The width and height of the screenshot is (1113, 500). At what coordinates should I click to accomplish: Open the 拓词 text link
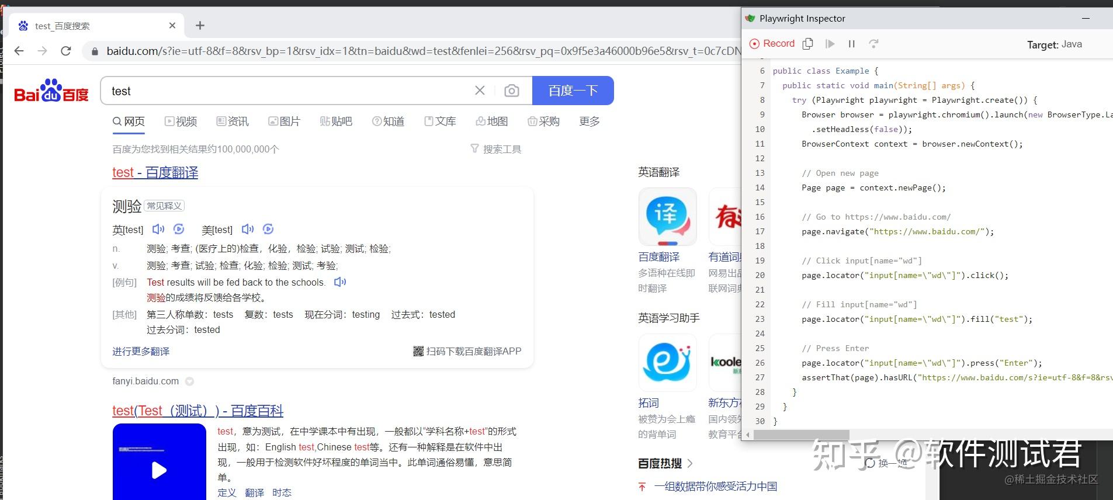point(649,402)
